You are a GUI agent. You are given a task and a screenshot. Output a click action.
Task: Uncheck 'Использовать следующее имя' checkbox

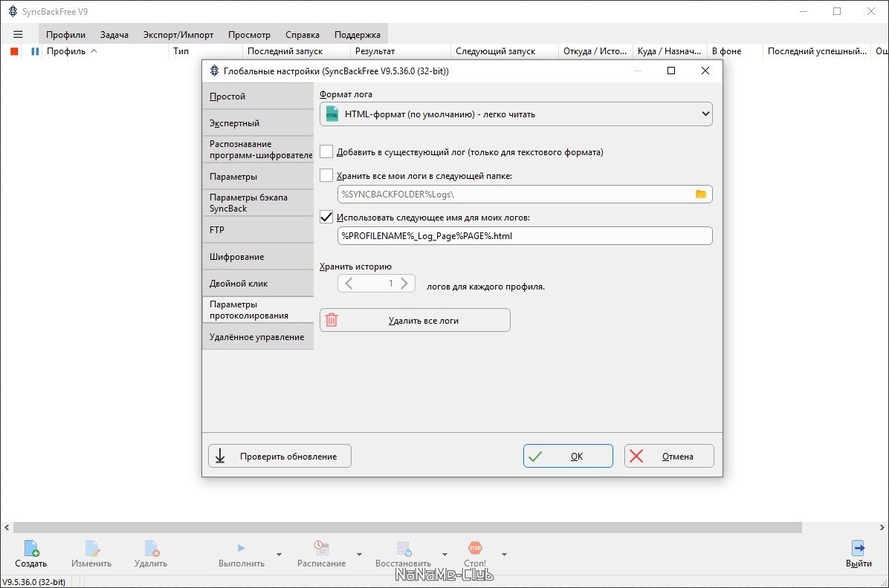326,217
